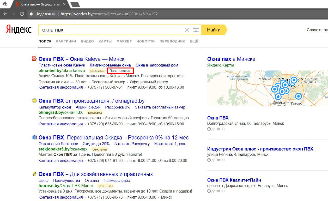Open the Маркет tab
The height and width of the screenshot is (201, 328).
(x=124, y=41)
